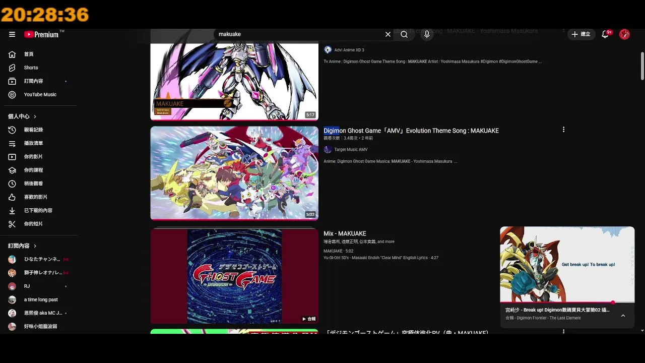This screenshot has width=645, height=363.
Task: Clear the search box with X
Action: (x=388, y=34)
